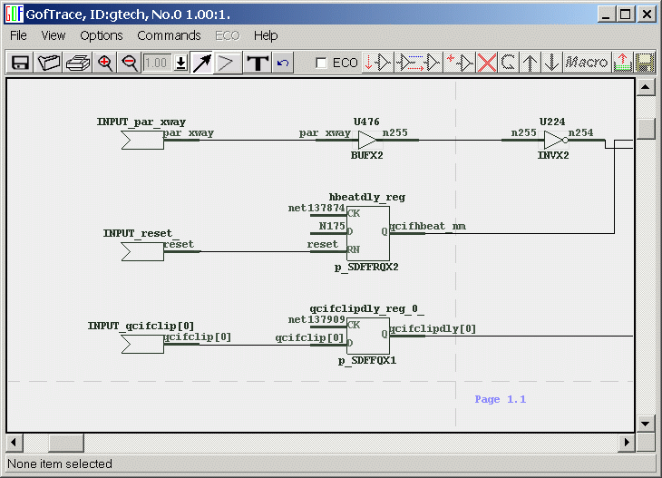
Task: Click the horizontal scrollbar right arrow
Action: pos(626,443)
